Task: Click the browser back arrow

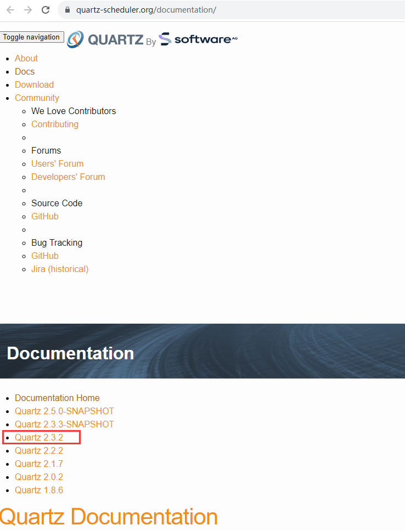Action: [x=10, y=10]
